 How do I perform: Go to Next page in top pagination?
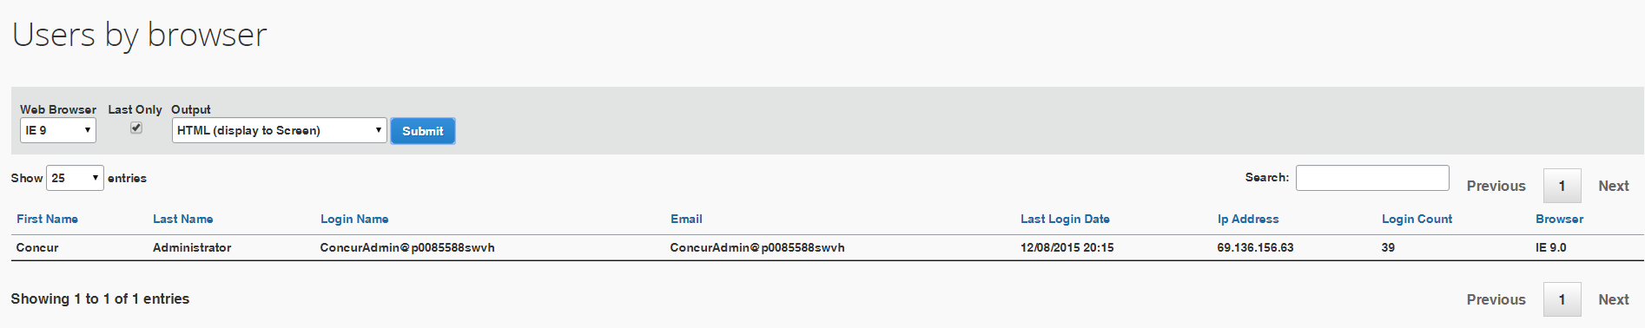tap(1613, 186)
